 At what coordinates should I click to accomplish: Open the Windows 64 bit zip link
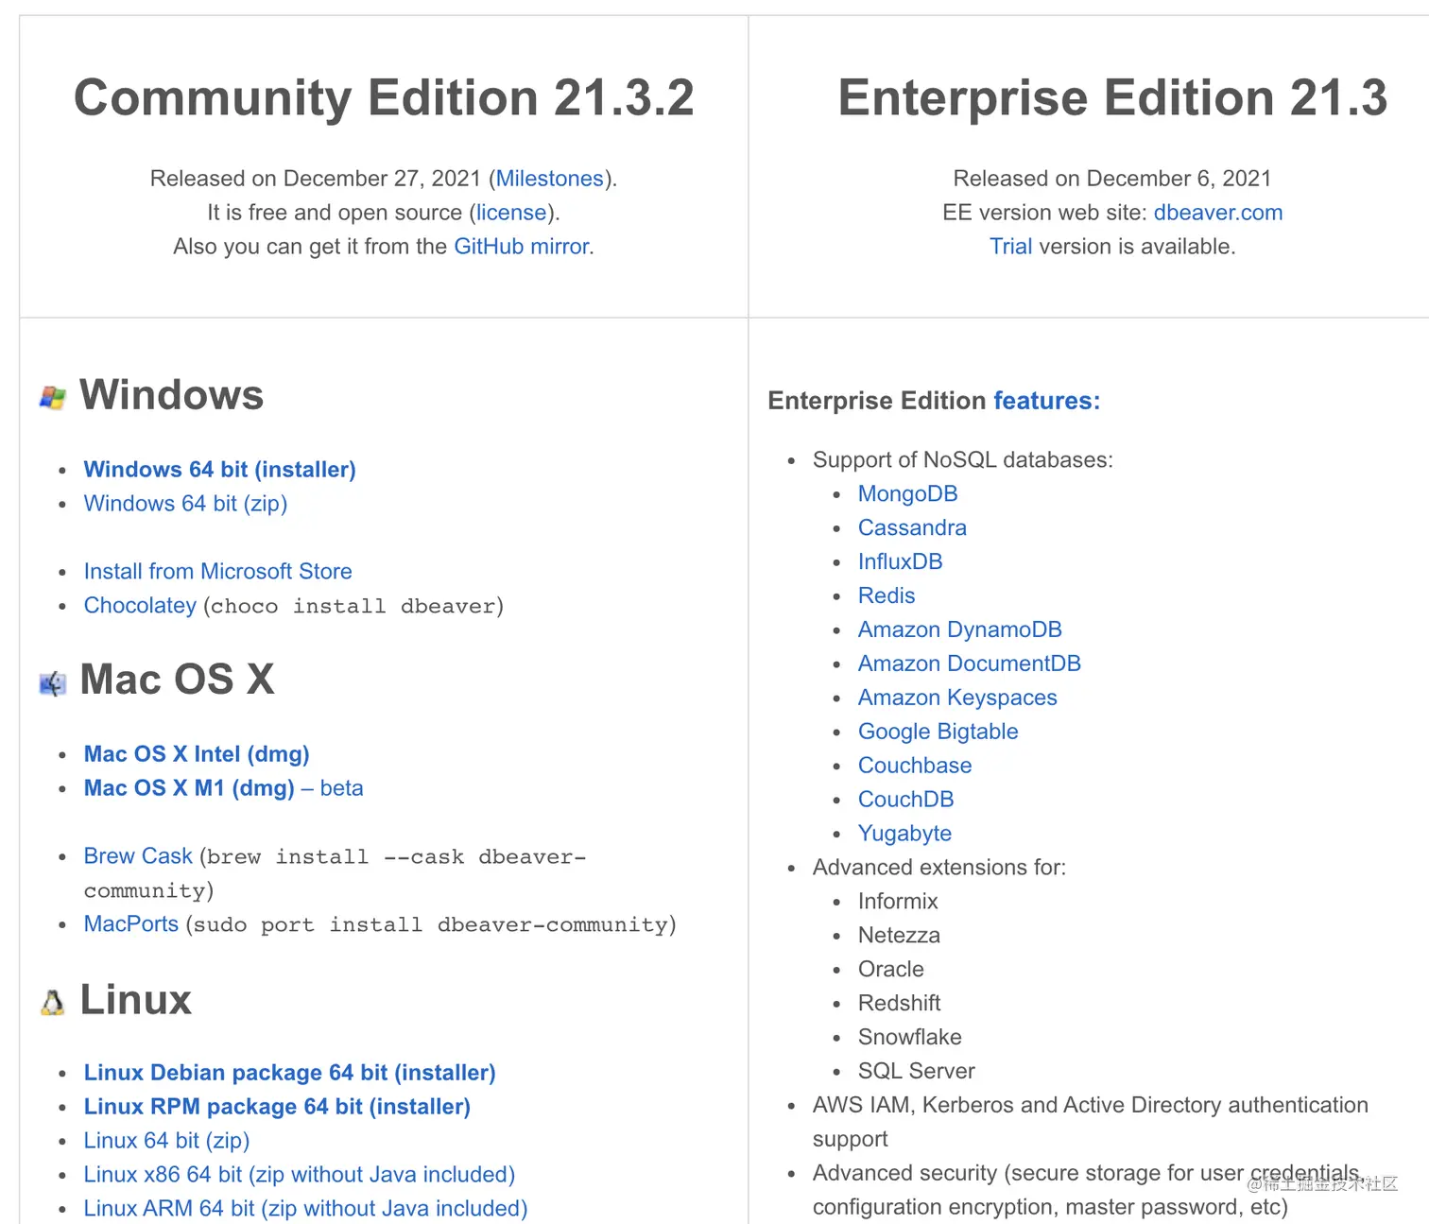point(185,504)
